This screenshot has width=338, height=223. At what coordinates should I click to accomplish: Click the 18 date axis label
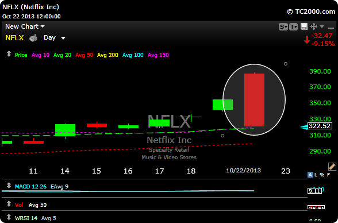191,171
